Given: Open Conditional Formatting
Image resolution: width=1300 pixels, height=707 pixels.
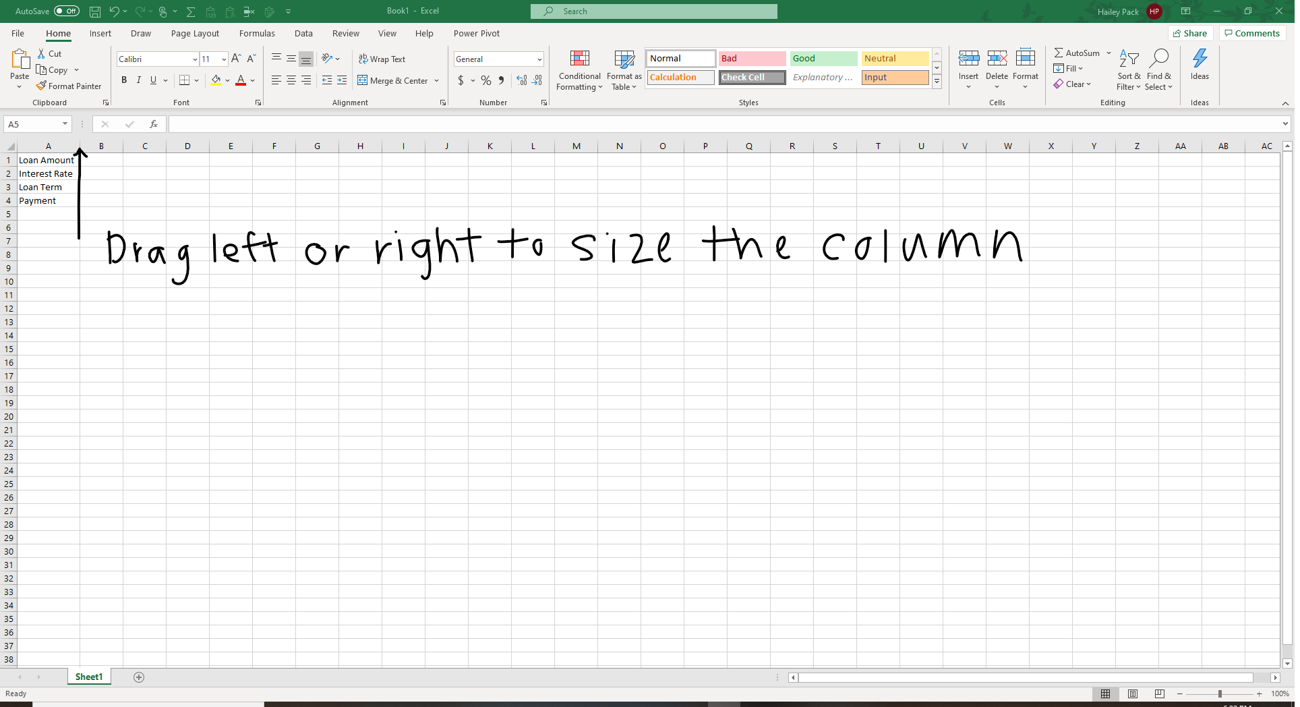Looking at the screenshot, I should (x=580, y=70).
